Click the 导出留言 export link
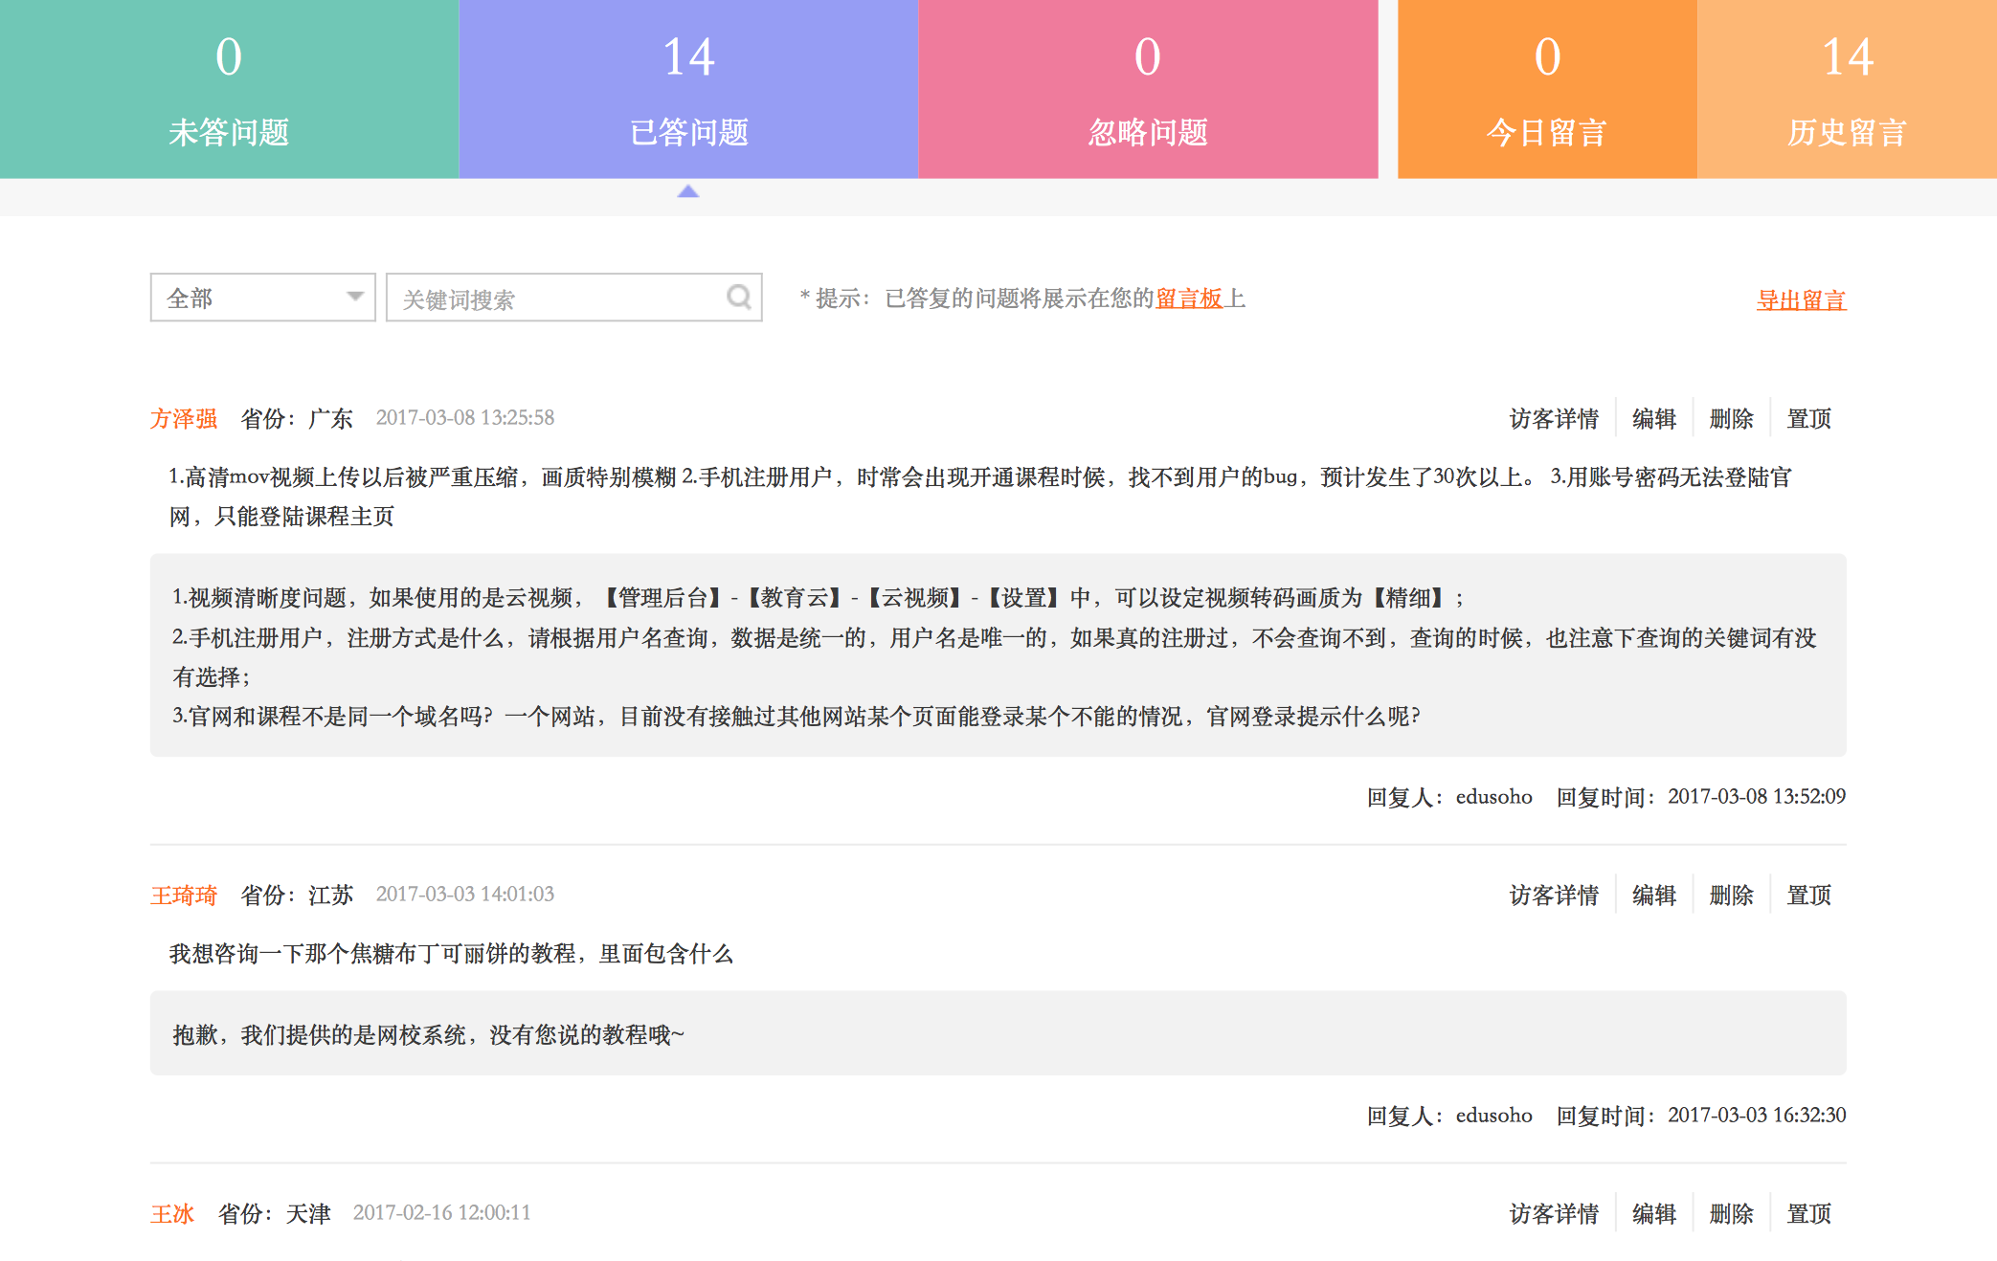The width and height of the screenshot is (1997, 1261). [1801, 300]
